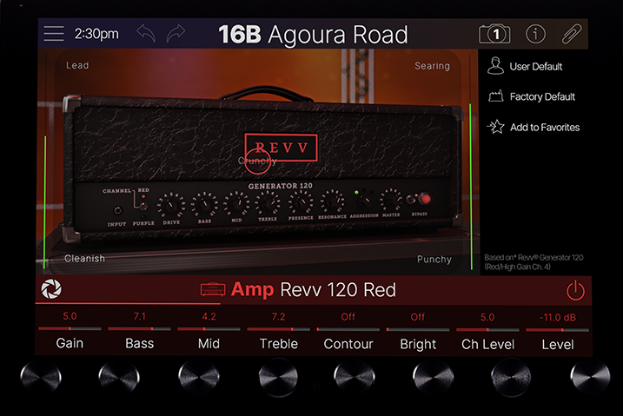Click the User Default person icon
623x416 pixels.
coord(495,66)
